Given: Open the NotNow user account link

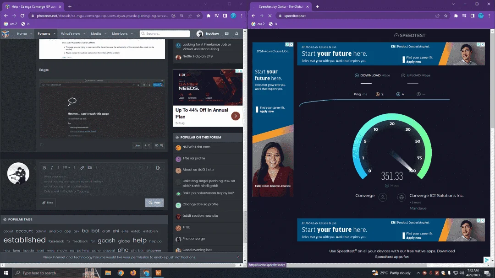Looking at the screenshot, I should click(x=208, y=33).
